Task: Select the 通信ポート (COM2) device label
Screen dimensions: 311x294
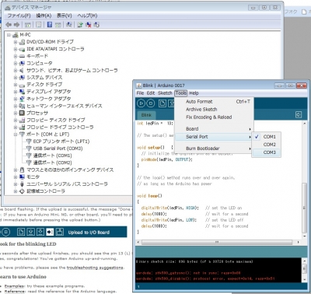Action: click(53, 163)
